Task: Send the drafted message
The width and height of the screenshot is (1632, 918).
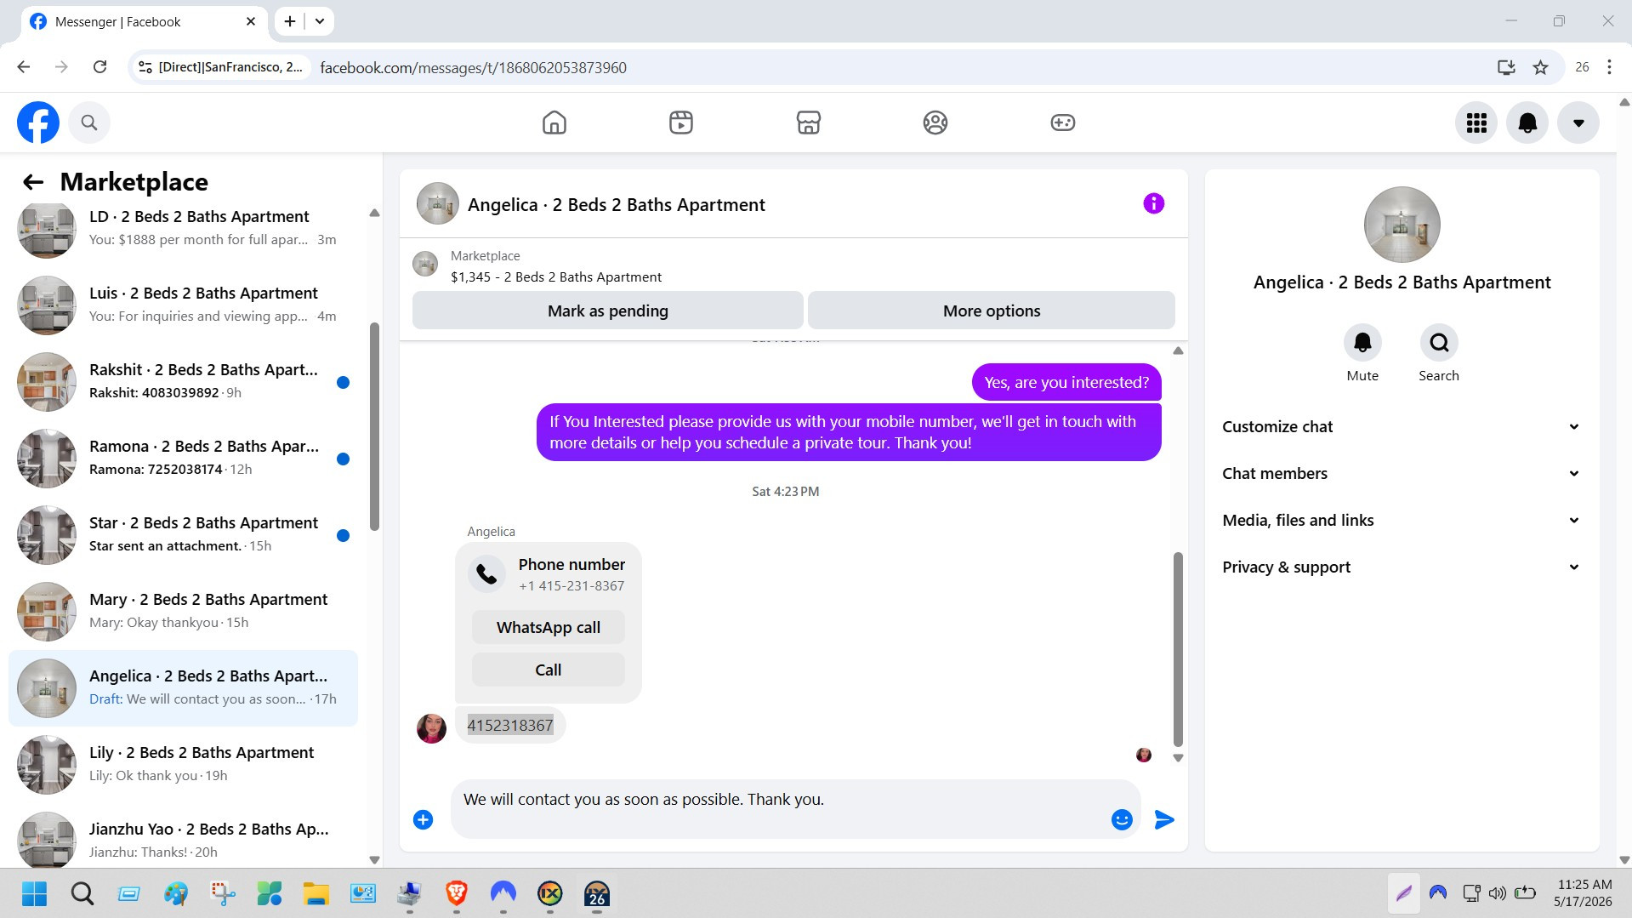Action: pos(1164,819)
